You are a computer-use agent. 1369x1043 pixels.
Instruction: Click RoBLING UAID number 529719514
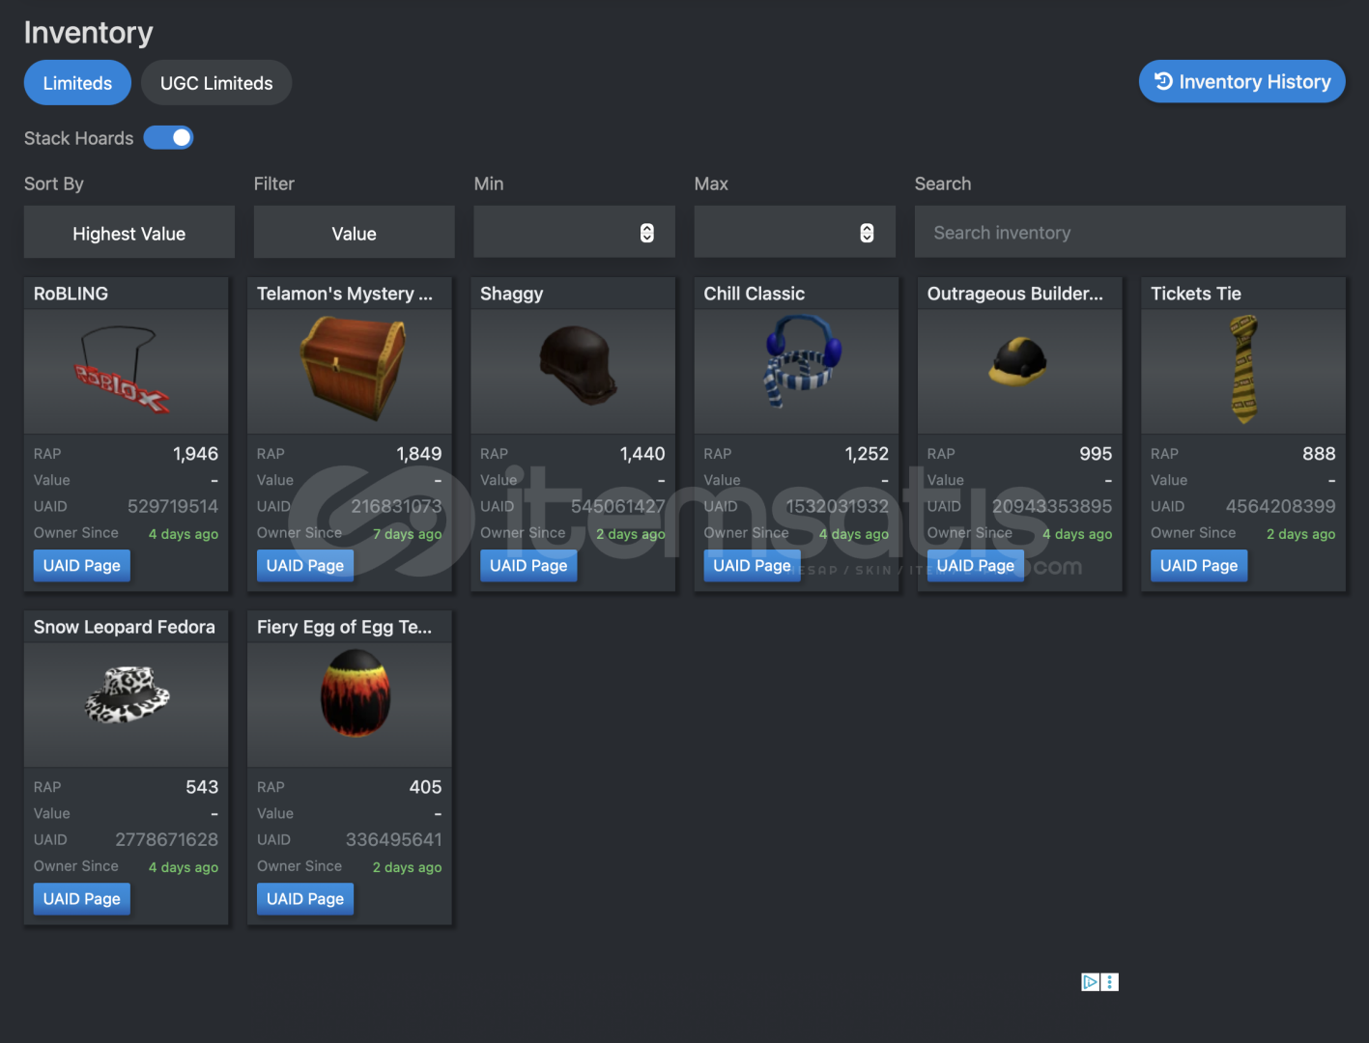[x=173, y=506]
